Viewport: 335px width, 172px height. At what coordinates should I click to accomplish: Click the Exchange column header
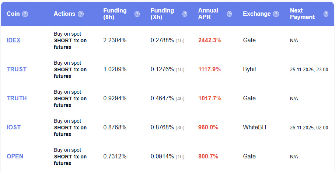[x=257, y=14]
